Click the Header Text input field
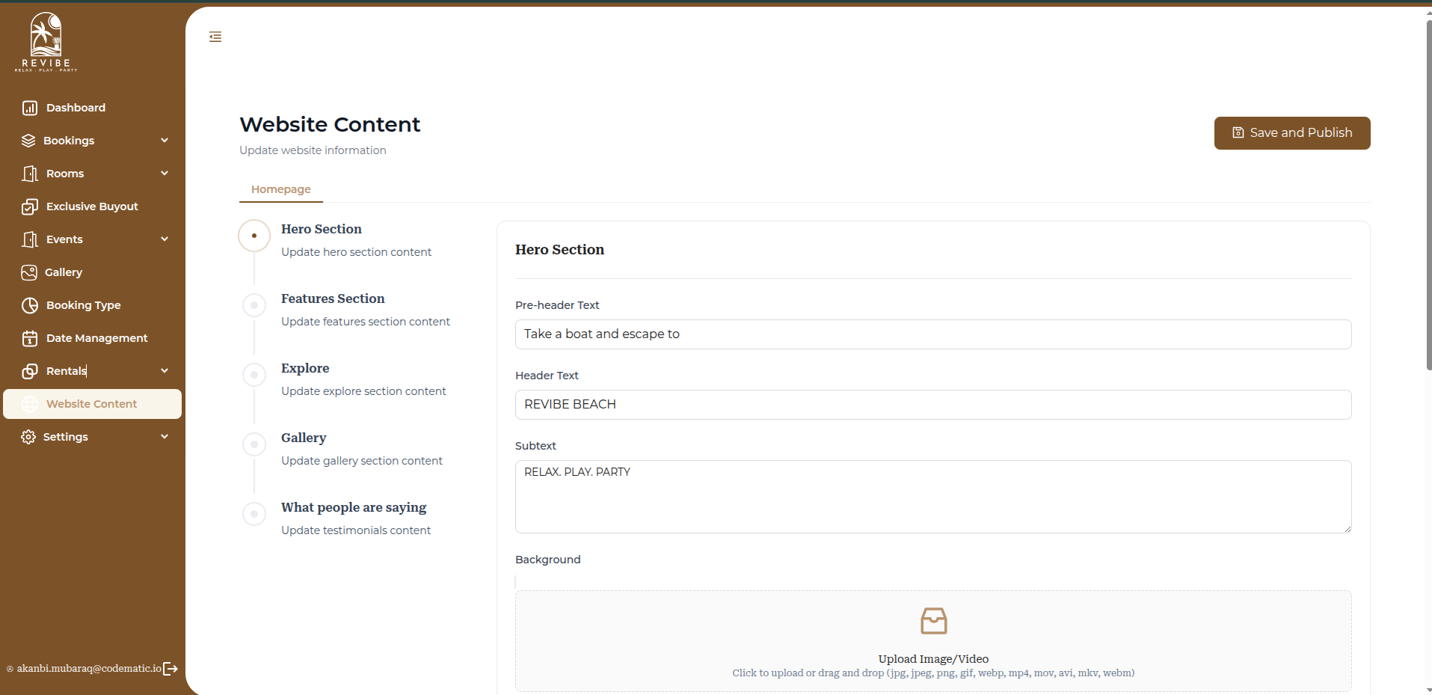 pos(933,405)
